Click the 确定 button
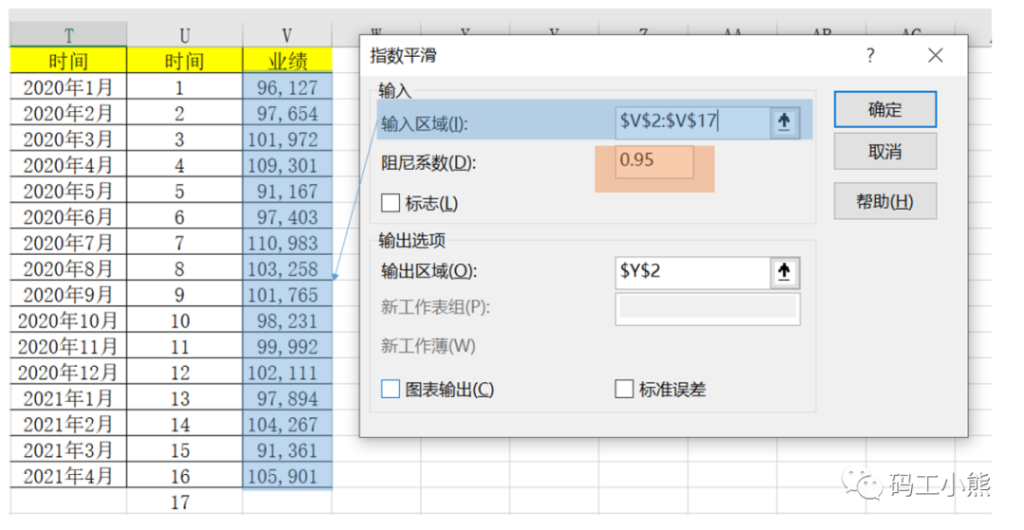1024x530 pixels. [885, 109]
